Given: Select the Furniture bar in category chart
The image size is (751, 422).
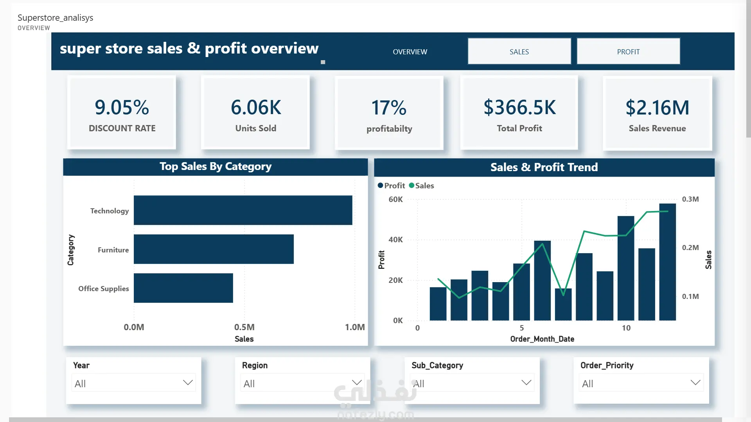Looking at the screenshot, I should click(x=214, y=249).
